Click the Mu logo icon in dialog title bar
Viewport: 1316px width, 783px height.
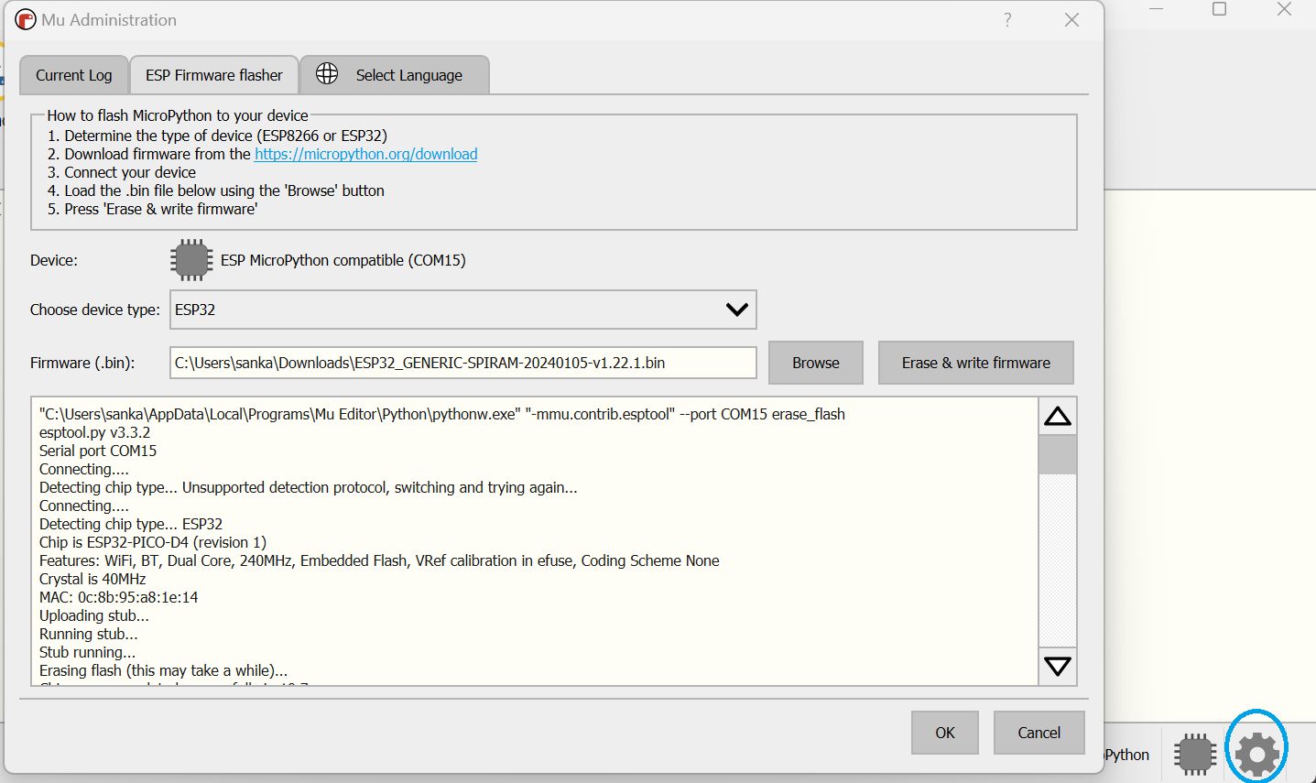tap(25, 20)
